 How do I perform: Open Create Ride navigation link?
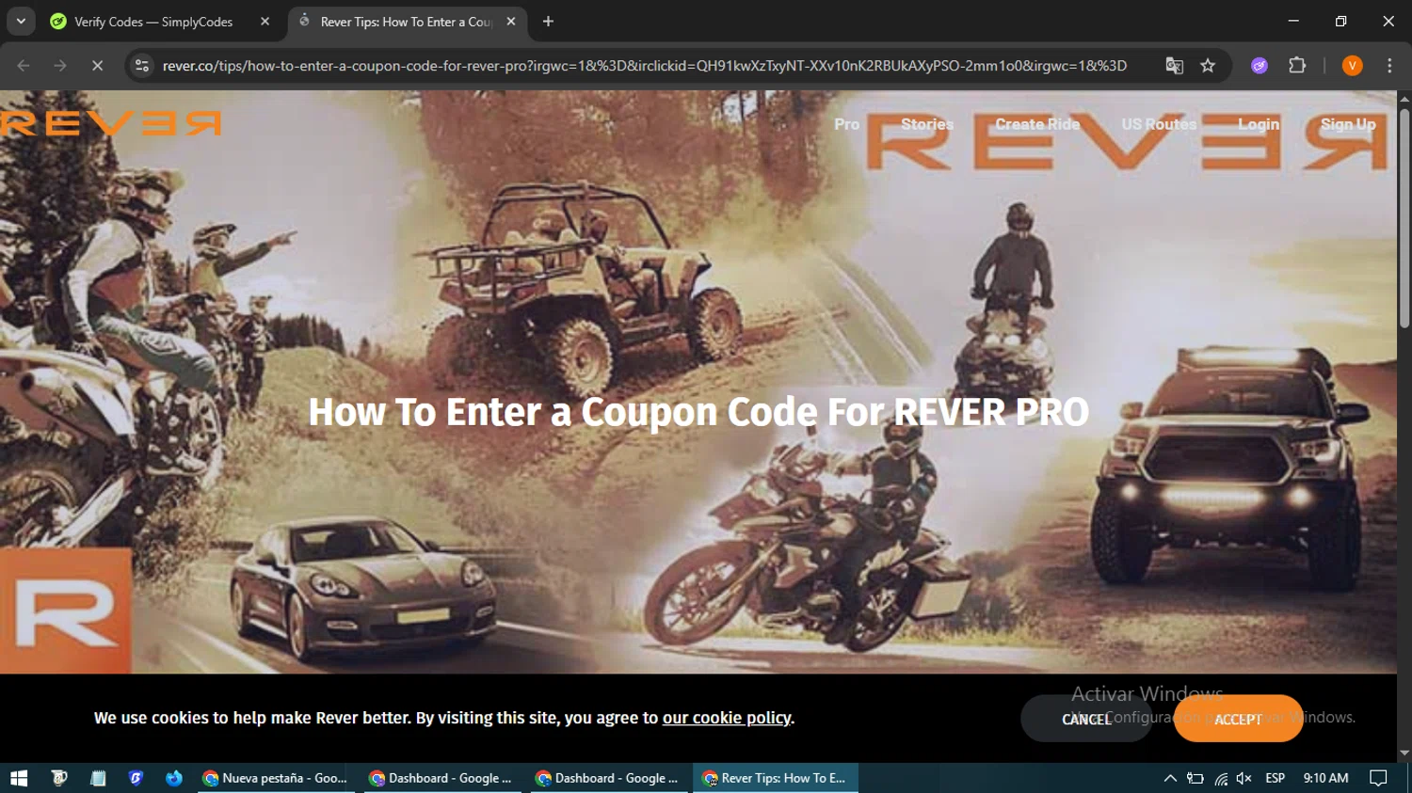tap(1037, 124)
